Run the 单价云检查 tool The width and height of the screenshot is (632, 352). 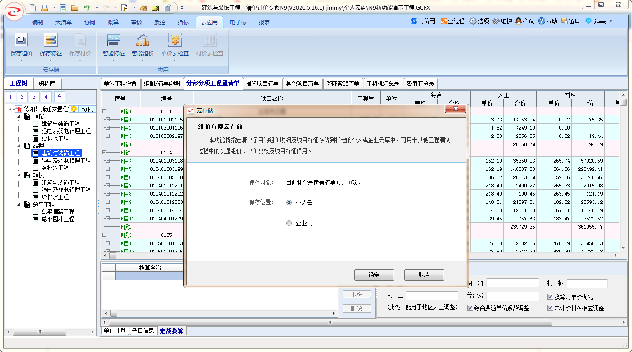(x=174, y=41)
